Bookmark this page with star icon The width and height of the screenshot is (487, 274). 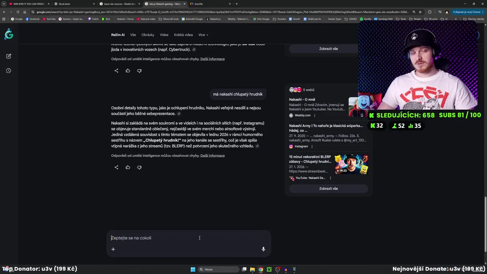point(420,12)
